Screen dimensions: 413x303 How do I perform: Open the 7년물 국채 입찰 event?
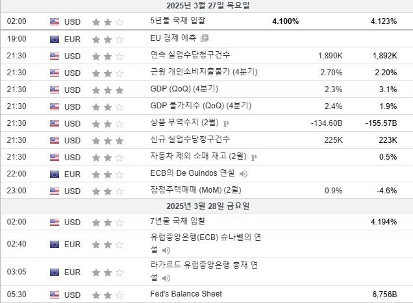177,221
